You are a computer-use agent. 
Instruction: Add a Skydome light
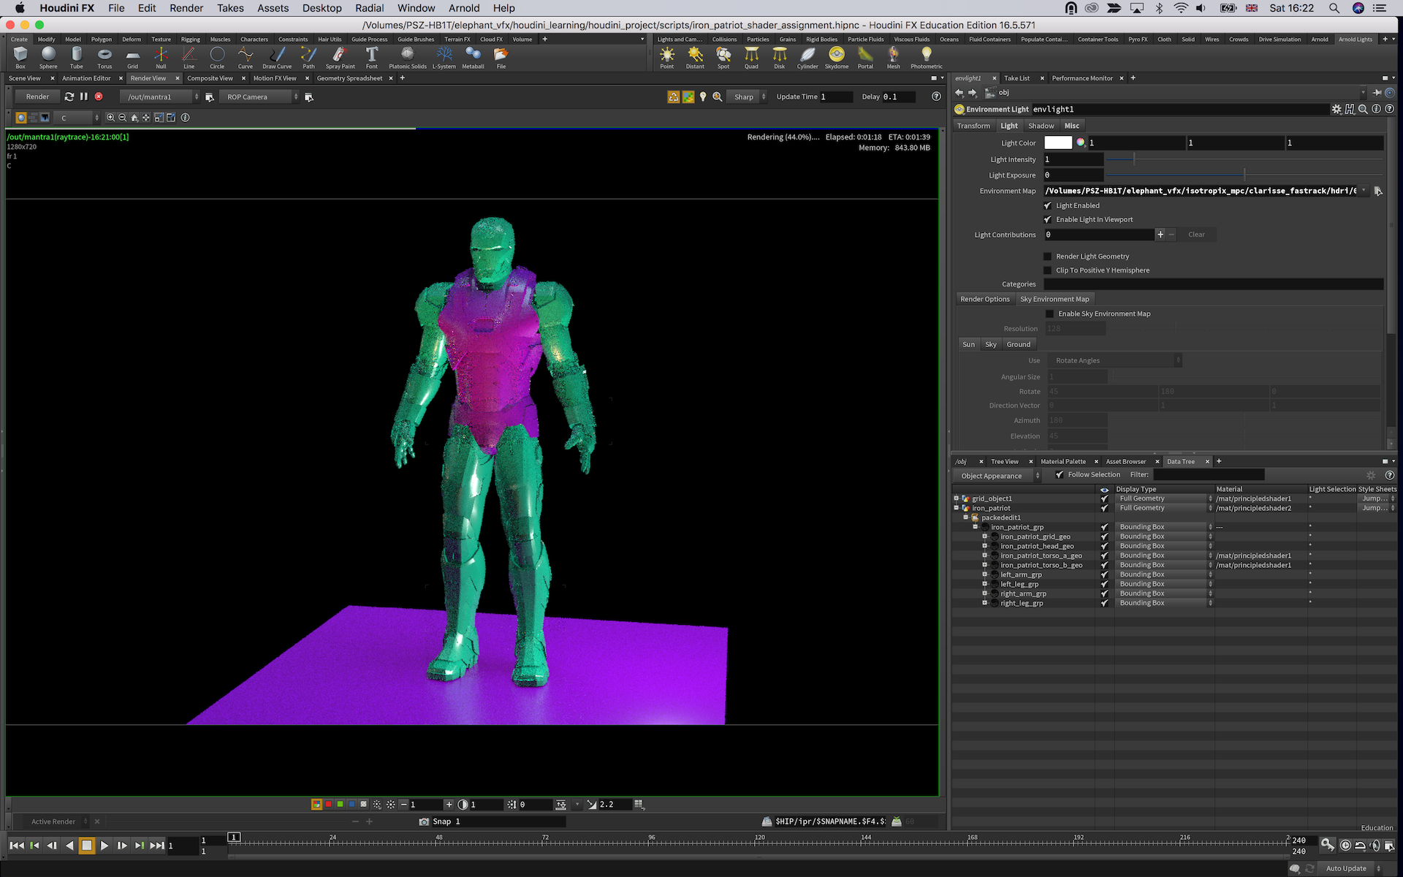837,57
